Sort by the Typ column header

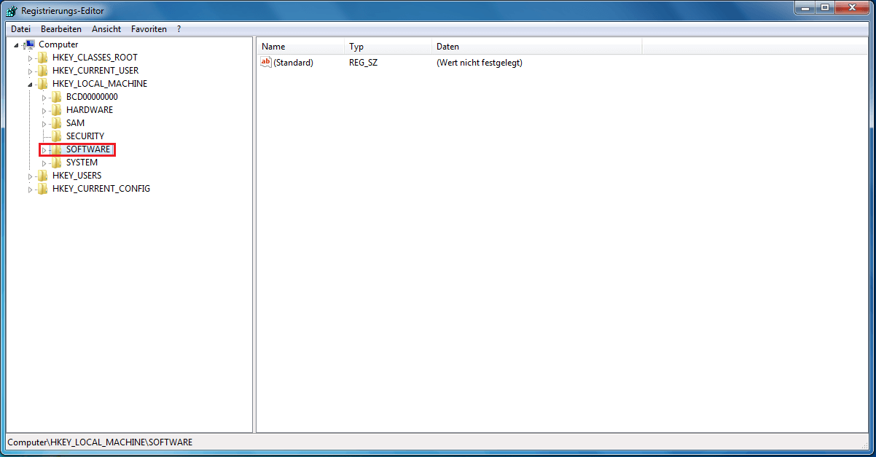click(x=388, y=47)
